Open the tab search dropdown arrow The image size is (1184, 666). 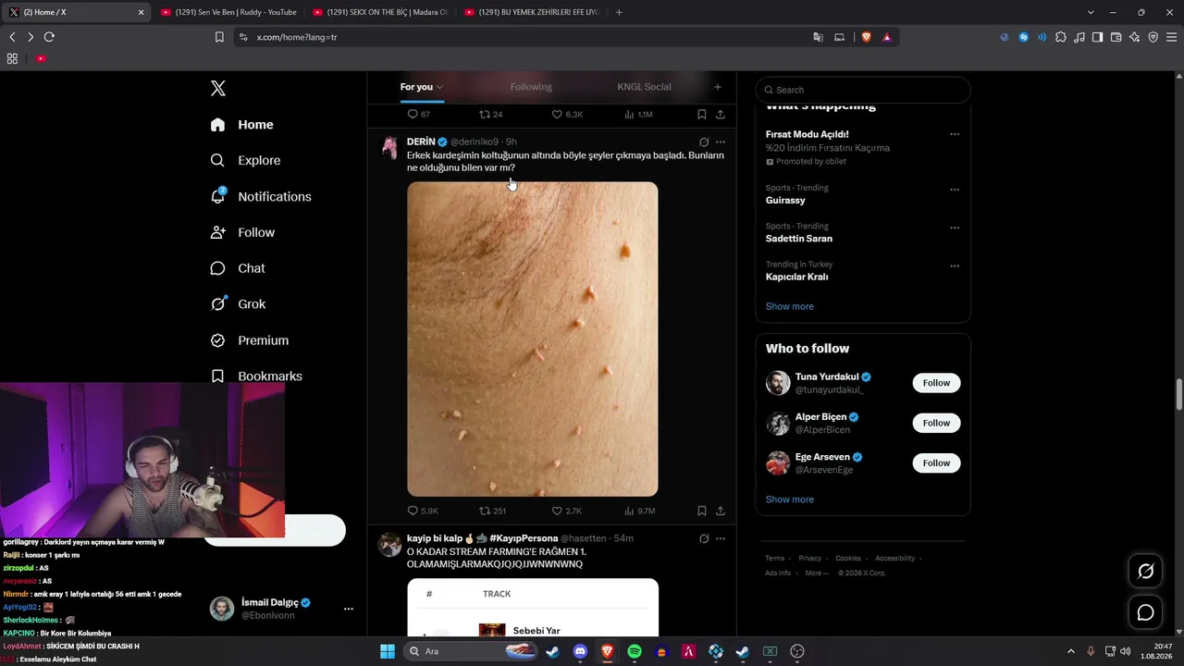(1091, 12)
